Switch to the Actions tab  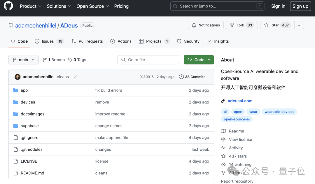click(121, 41)
